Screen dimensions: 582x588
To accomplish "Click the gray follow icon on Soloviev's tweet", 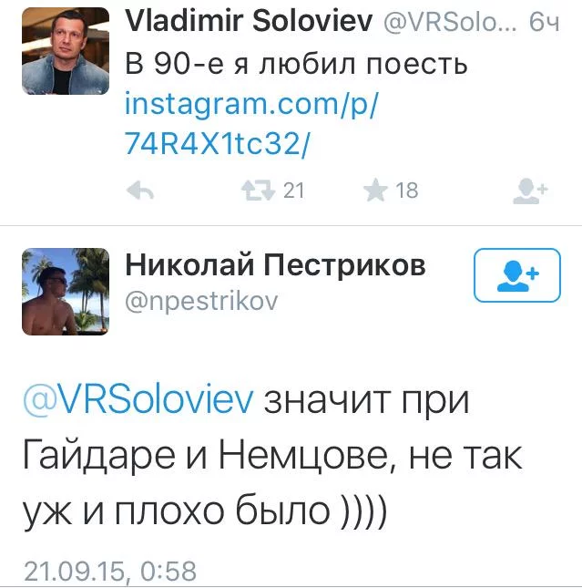I will [530, 191].
